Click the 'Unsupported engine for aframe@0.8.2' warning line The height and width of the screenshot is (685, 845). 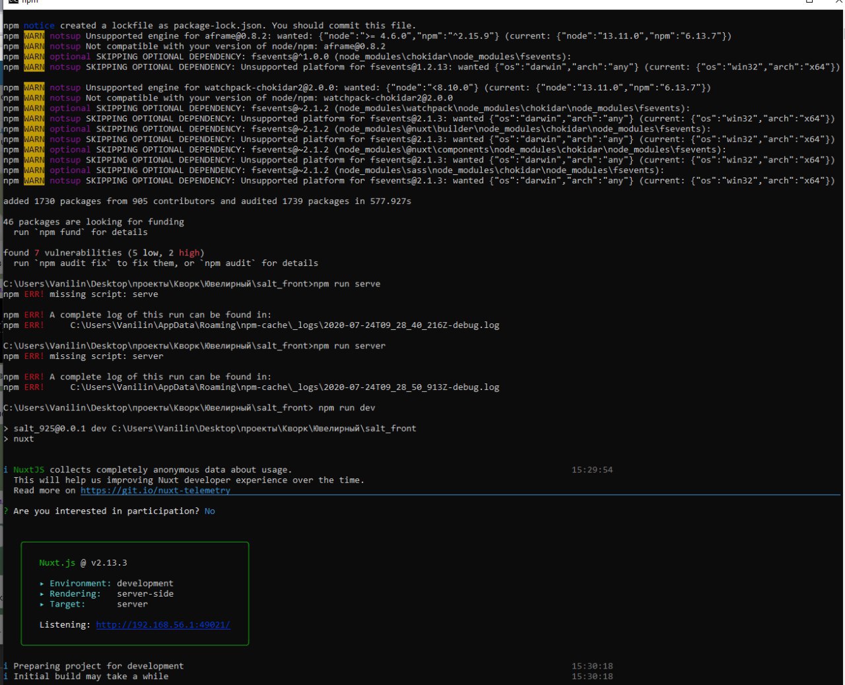(x=367, y=36)
